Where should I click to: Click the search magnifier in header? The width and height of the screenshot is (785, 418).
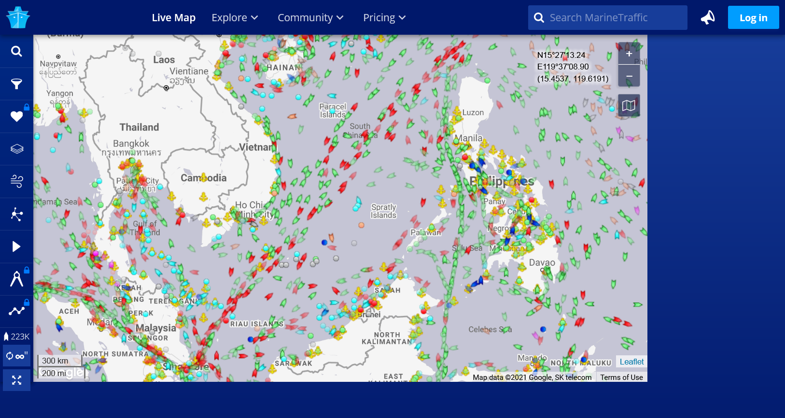point(539,18)
